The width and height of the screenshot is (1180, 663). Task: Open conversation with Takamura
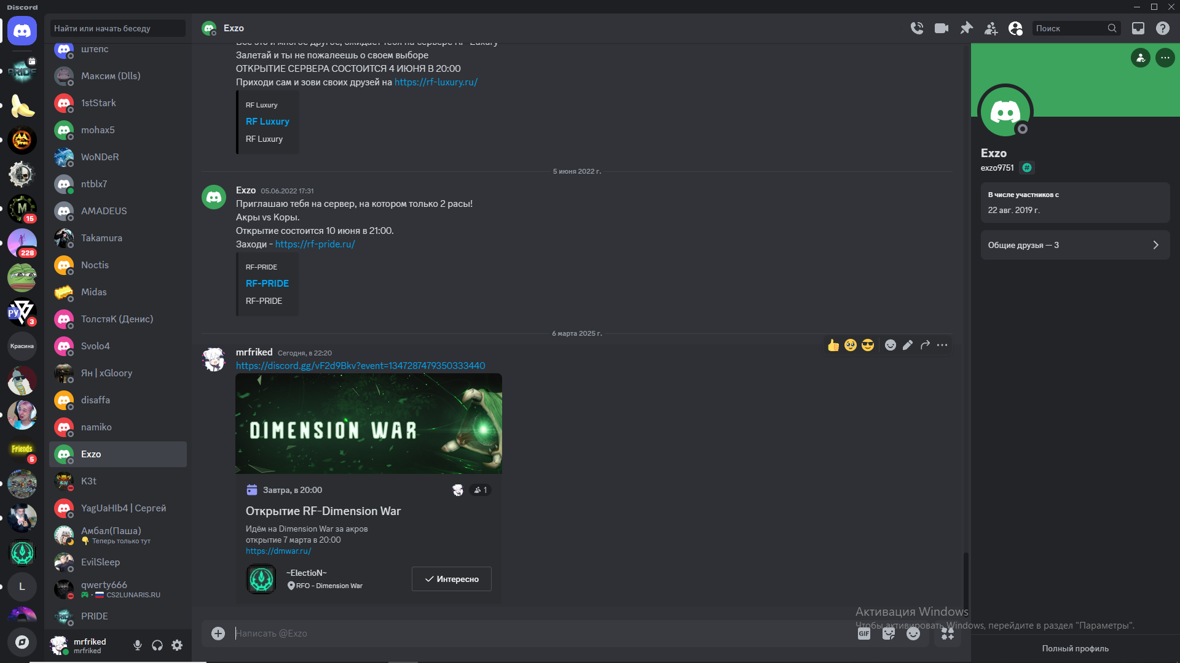(118, 238)
